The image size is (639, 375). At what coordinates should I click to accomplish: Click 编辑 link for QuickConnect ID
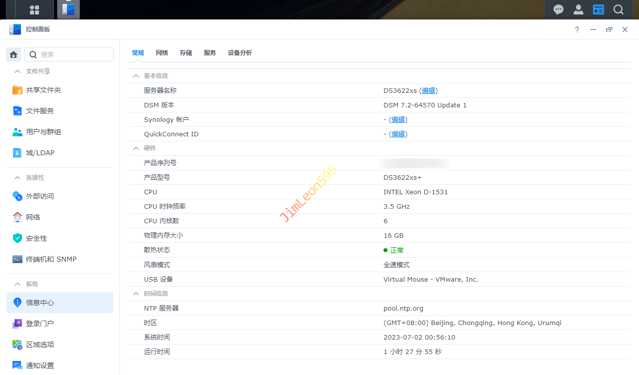398,134
